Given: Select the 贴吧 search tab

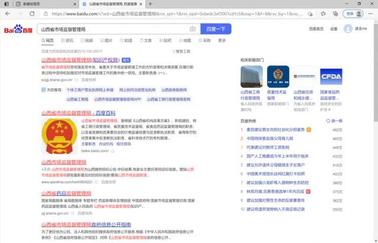Looking at the screenshot, I should (x=165, y=41).
